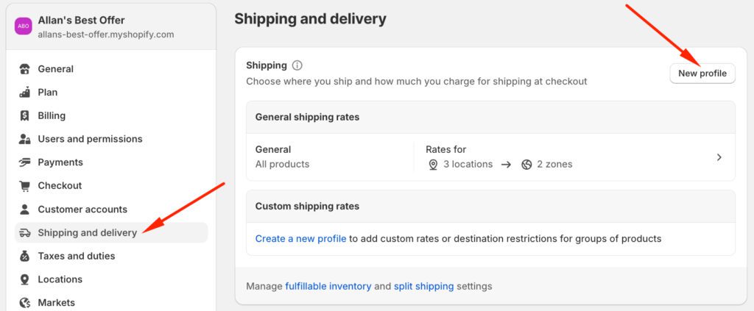Screen dimensions: 754x311
Task: Open the split shipping settings link
Action: click(423, 286)
